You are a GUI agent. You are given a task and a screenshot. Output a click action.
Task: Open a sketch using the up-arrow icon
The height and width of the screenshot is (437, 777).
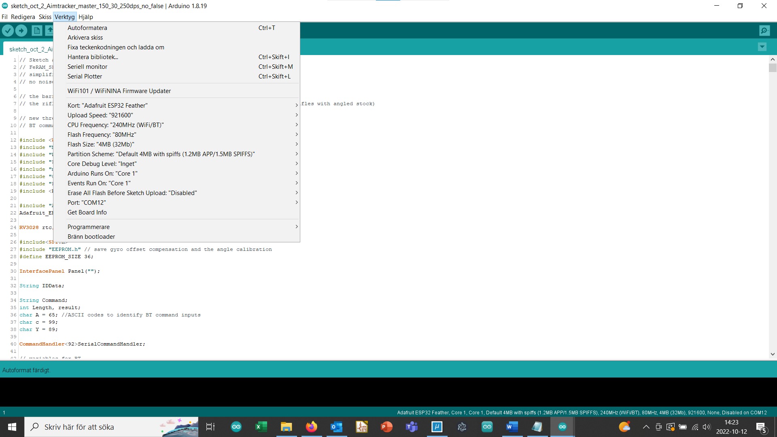[50, 30]
